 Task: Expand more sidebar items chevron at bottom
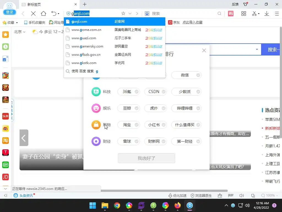[x=6, y=189]
